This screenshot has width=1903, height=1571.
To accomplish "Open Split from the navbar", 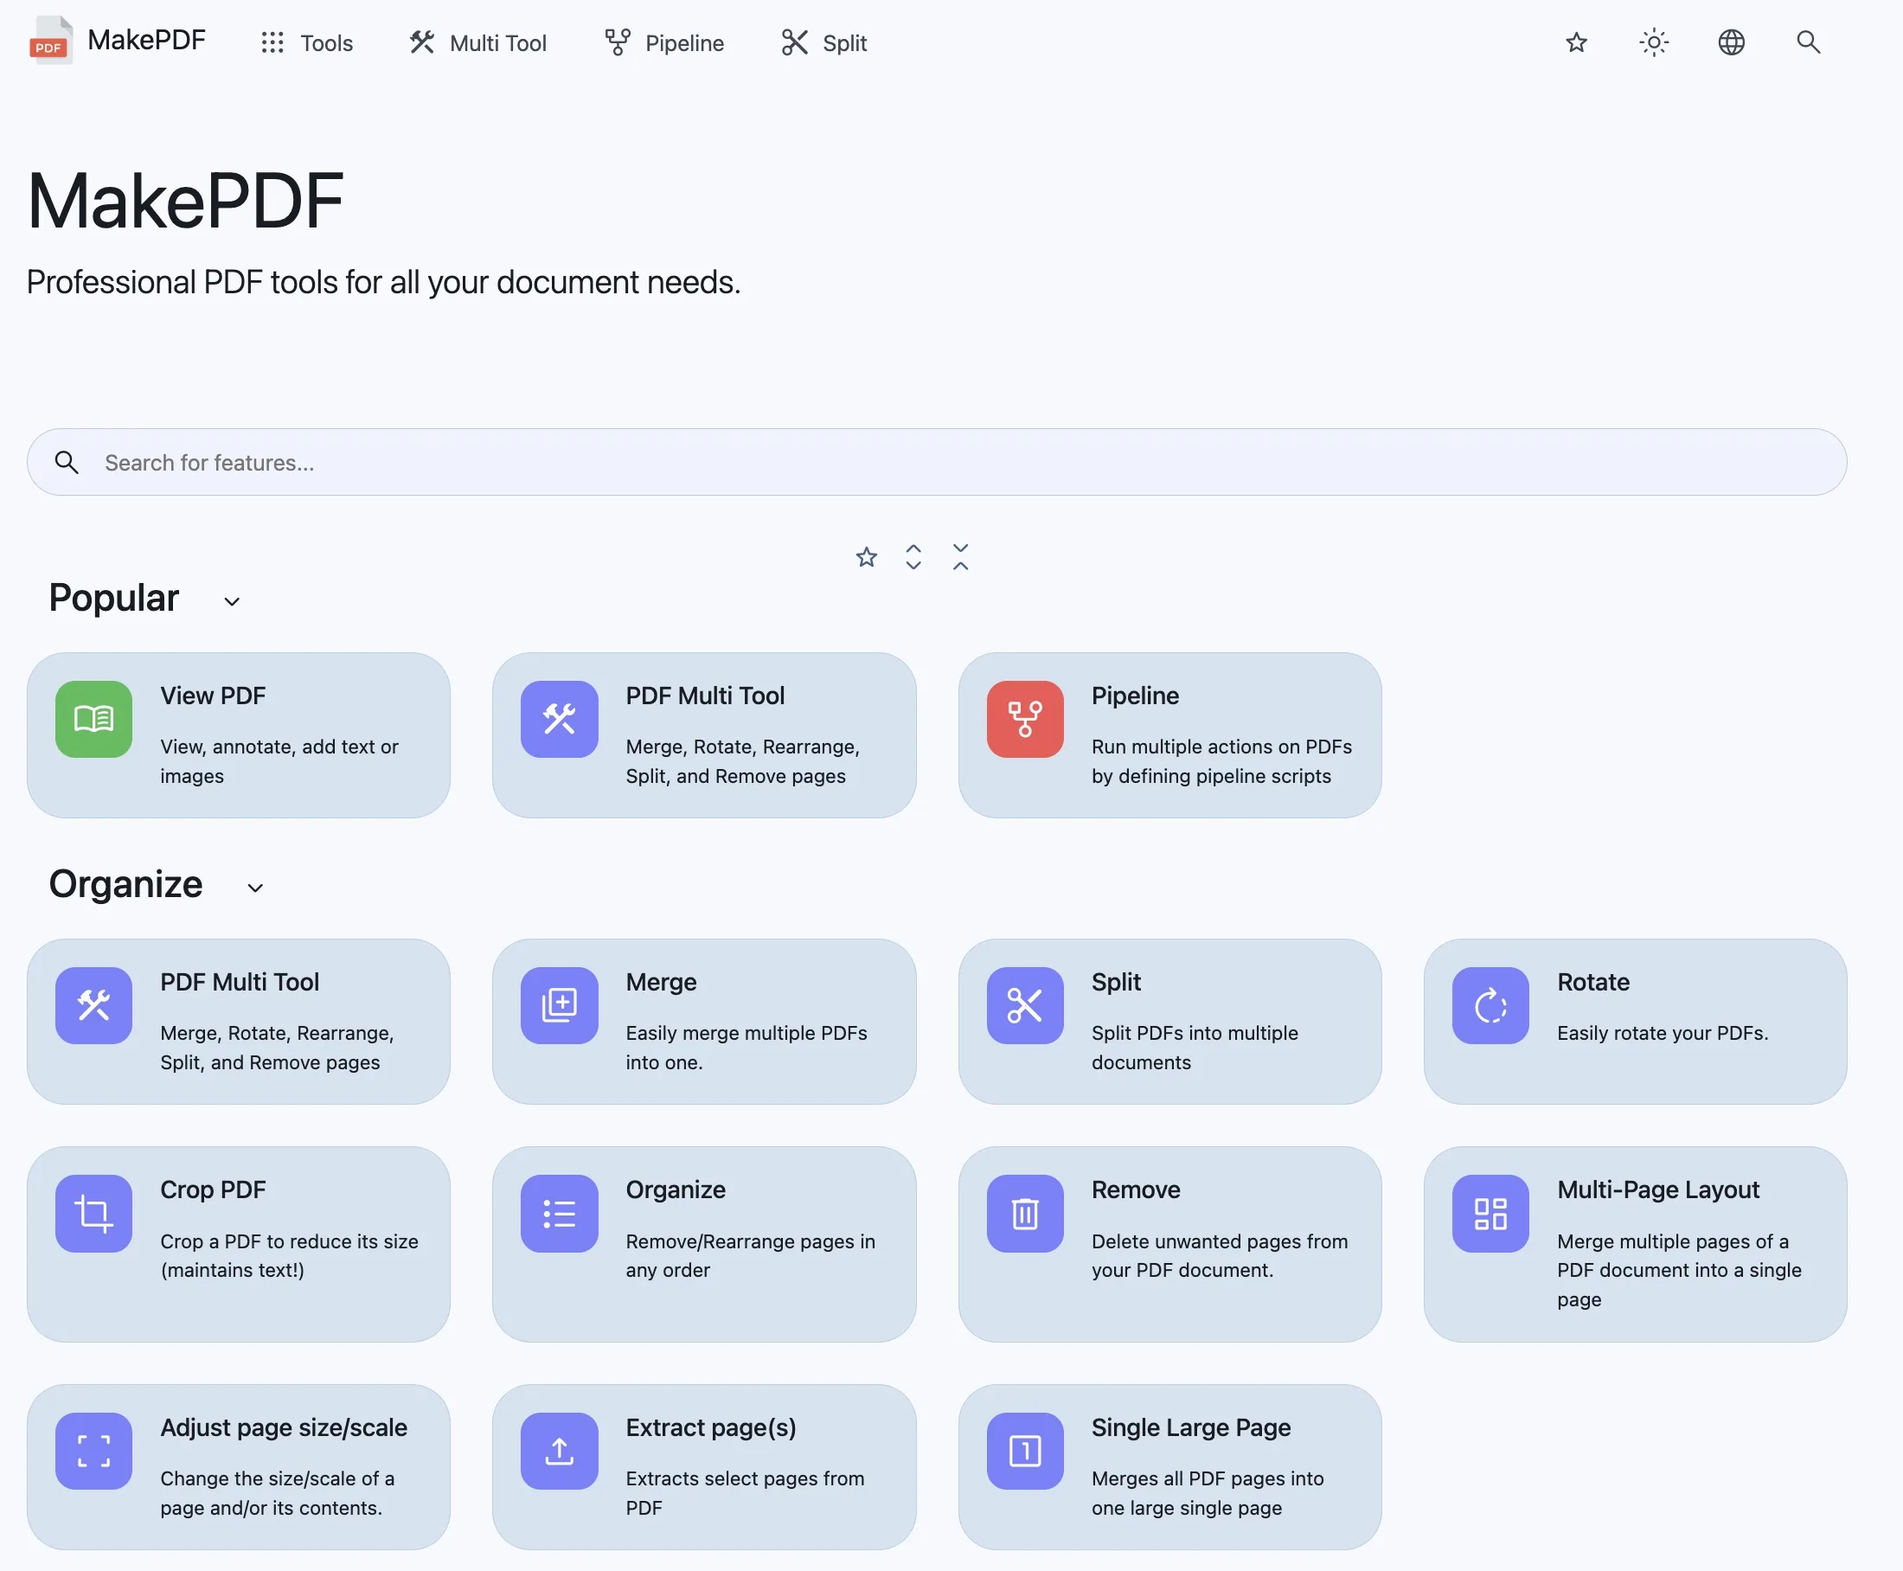I will point(824,42).
